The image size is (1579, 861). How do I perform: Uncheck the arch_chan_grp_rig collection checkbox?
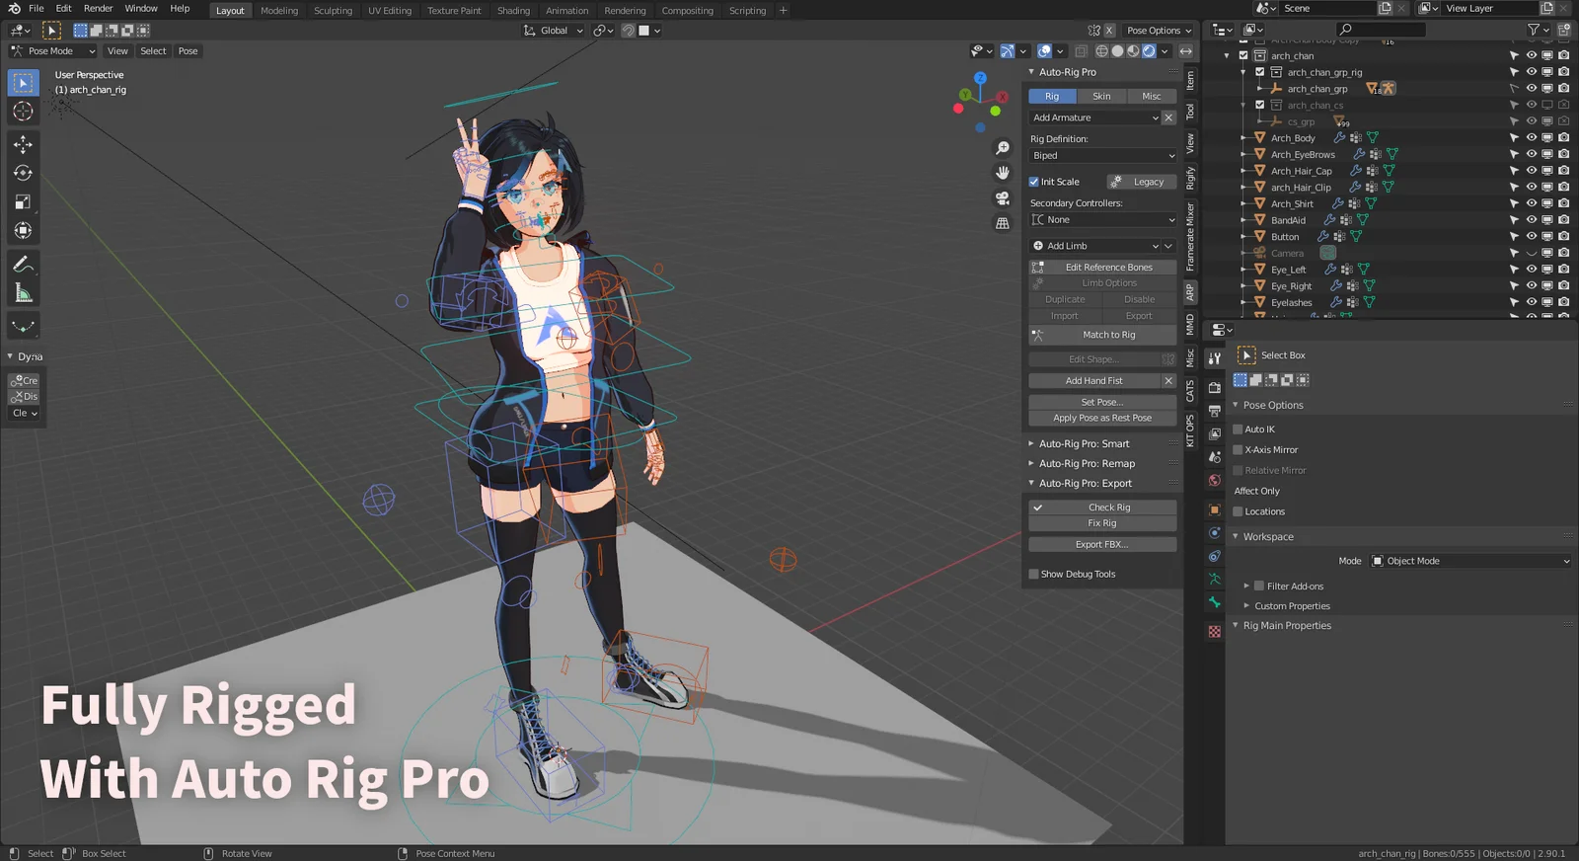click(1259, 72)
